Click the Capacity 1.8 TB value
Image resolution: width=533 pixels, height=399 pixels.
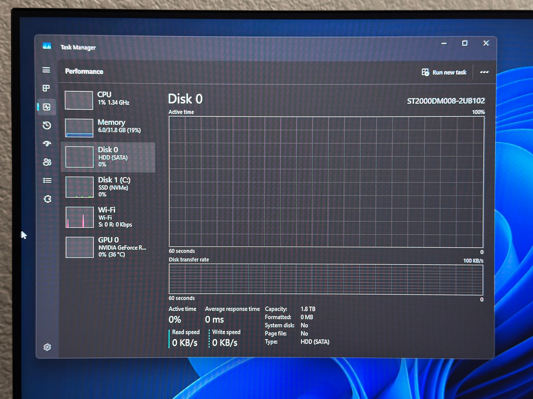pos(308,309)
